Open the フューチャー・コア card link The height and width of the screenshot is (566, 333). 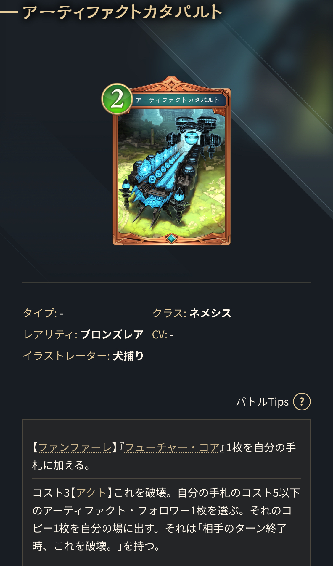tap(172, 447)
